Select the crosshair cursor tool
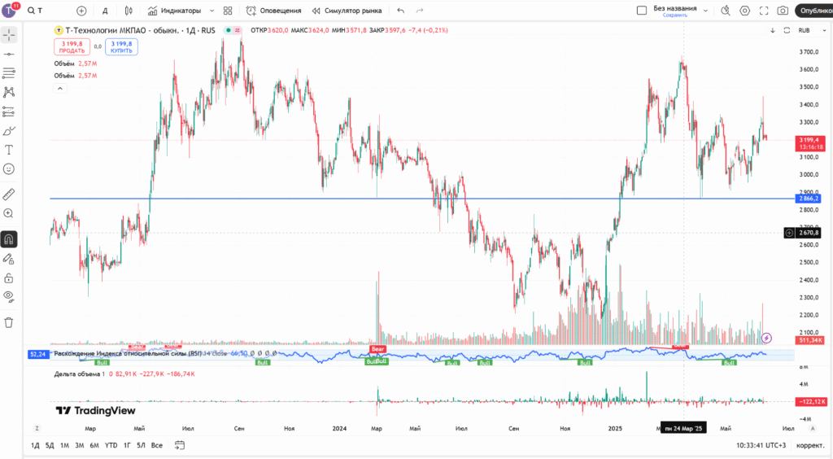This screenshot has width=833, height=459. pyautogui.click(x=9, y=35)
